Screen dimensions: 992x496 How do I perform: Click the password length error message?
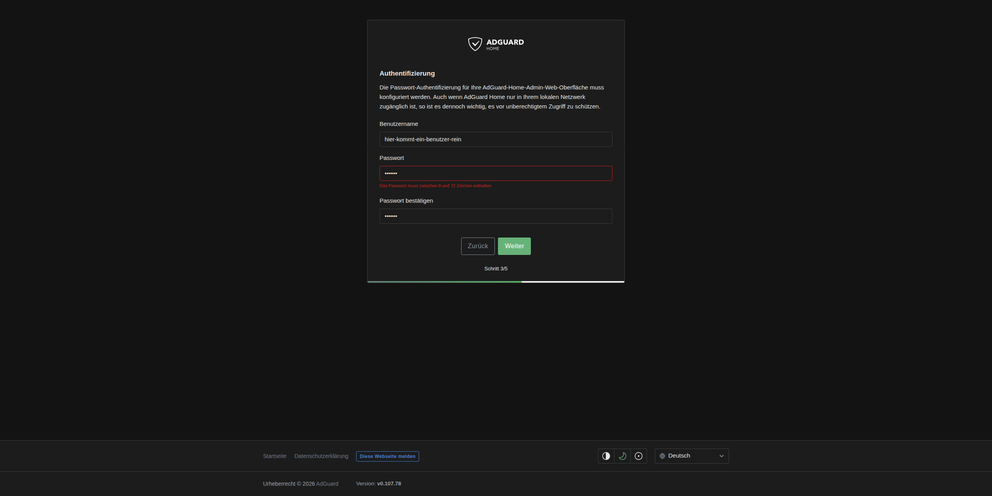[x=435, y=186]
